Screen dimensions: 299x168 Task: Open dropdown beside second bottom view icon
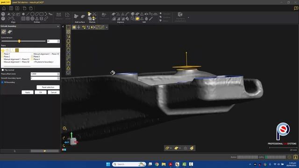pyautogui.click(x=180, y=148)
